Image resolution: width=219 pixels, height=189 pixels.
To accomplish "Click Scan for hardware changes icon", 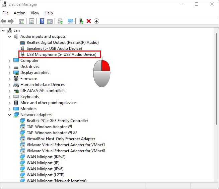I will [x=71, y=21].
